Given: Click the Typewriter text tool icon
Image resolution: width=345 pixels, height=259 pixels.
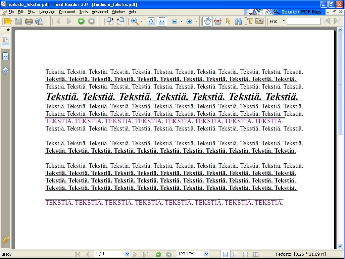Looking at the screenshot, I should coord(249,21).
